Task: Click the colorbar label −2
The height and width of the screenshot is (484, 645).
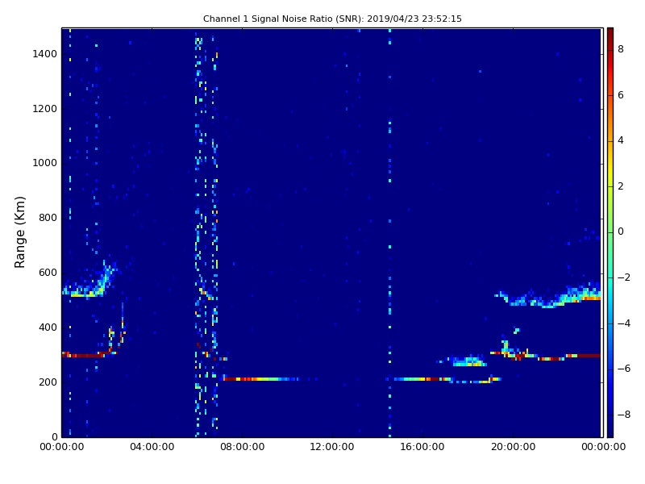Action: point(624,277)
